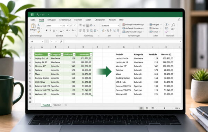208x132 pixels.
Task: Click the Format Painter brush icon
Action: click(38, 32)
